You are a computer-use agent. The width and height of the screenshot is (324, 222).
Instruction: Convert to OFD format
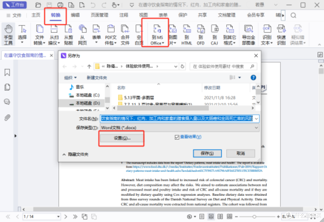[x=201, y=34]
